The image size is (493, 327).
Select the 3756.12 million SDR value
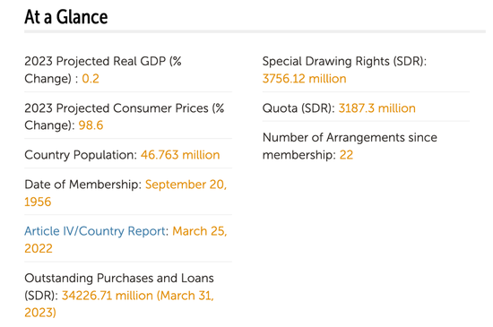tap(305, 79)
